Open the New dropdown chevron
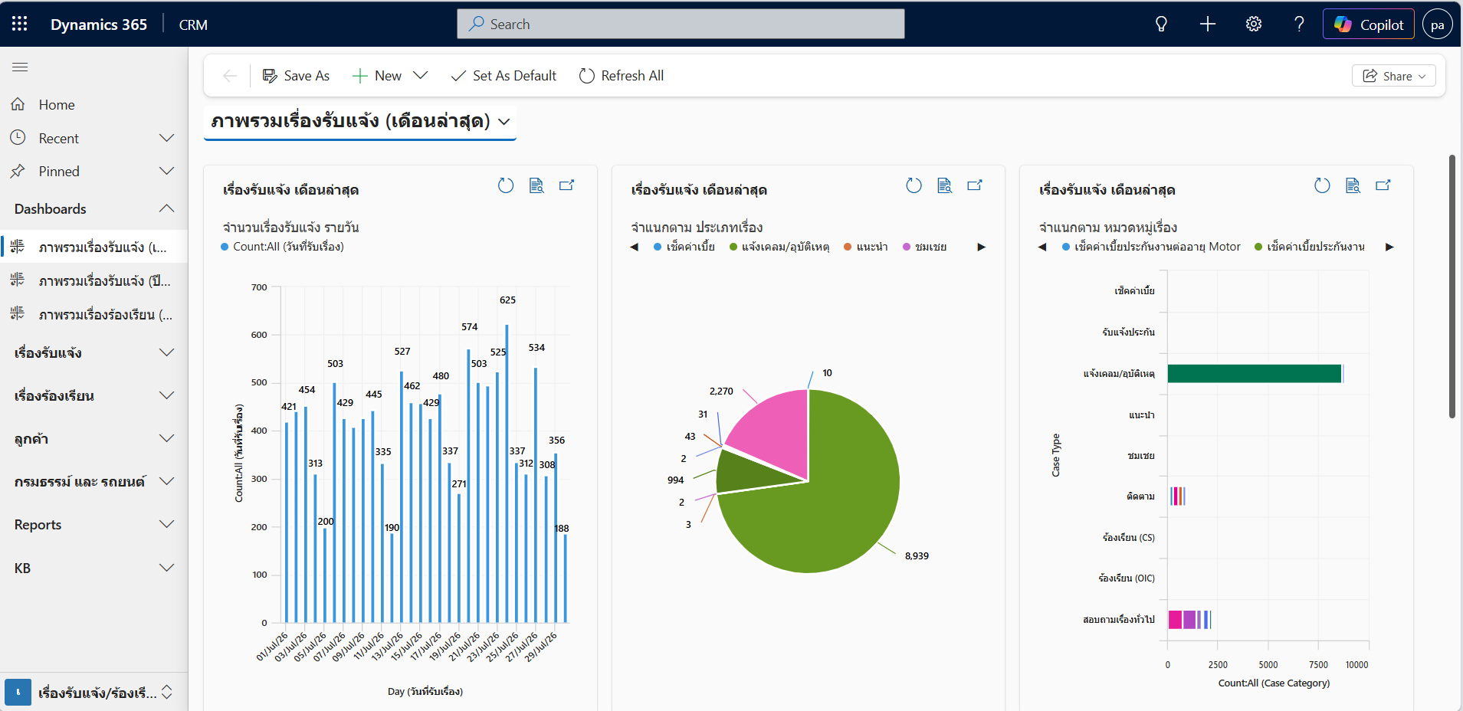 420,76
